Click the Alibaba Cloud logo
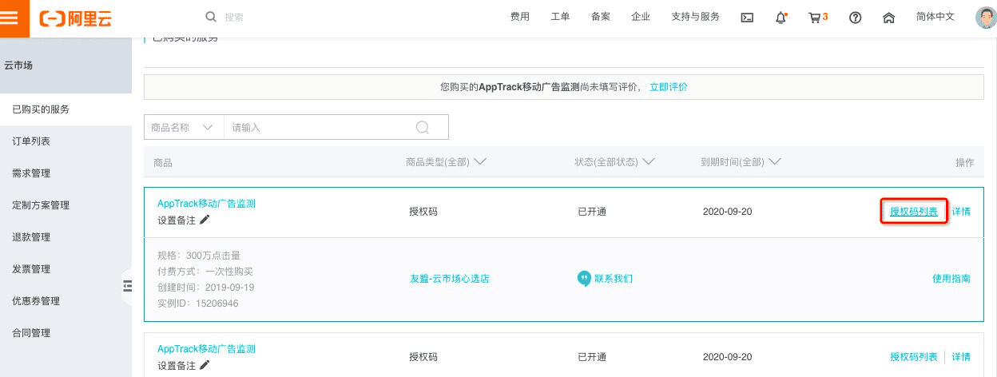The height and width of the screenshot is (377, 997). (76, 18)
